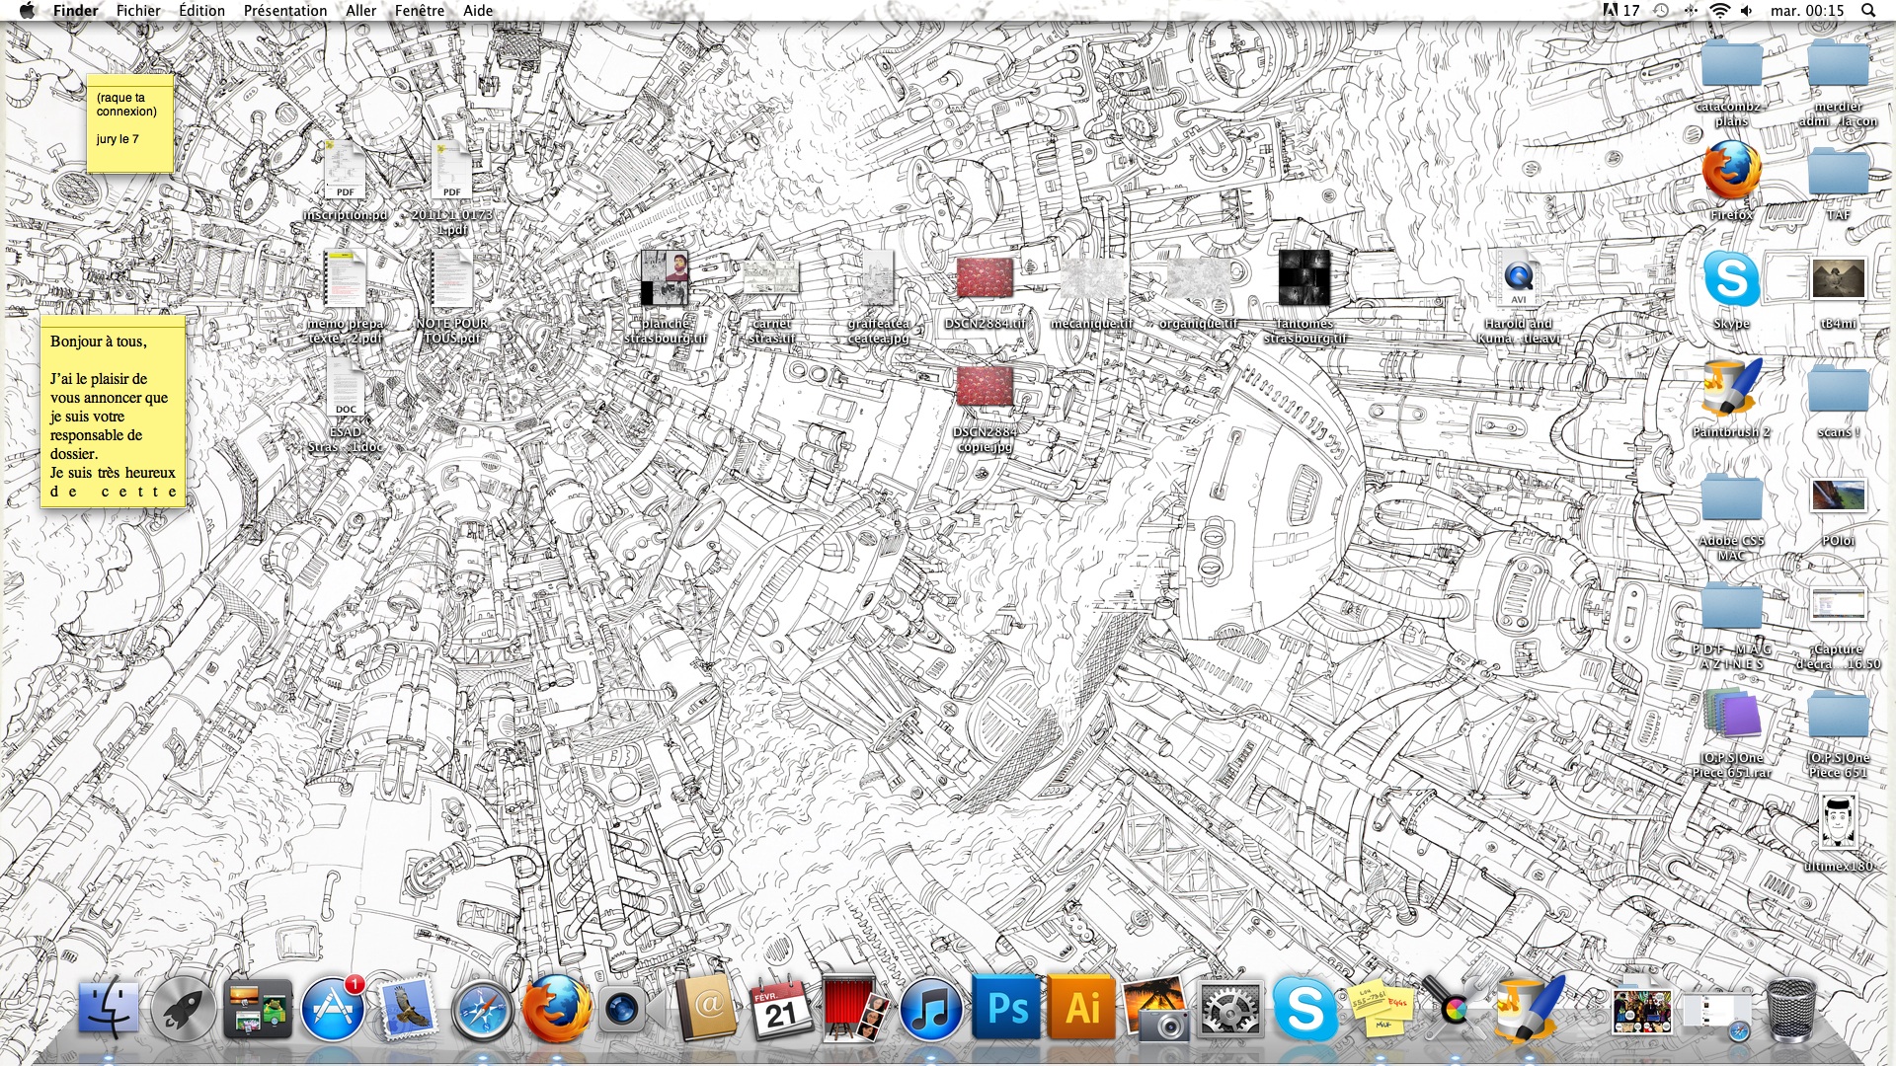Open Spotlight search magnifier
This screenshot has height=1066, width=1896.
pos(1868,10)
